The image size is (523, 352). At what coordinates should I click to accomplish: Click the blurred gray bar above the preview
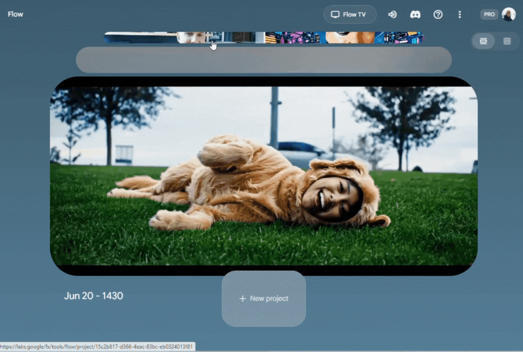tap(264, 60)
